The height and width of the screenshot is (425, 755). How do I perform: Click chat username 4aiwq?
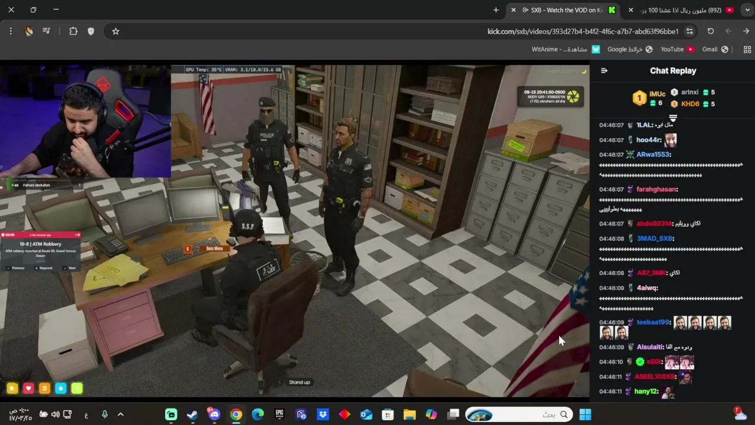click(646, 288)
